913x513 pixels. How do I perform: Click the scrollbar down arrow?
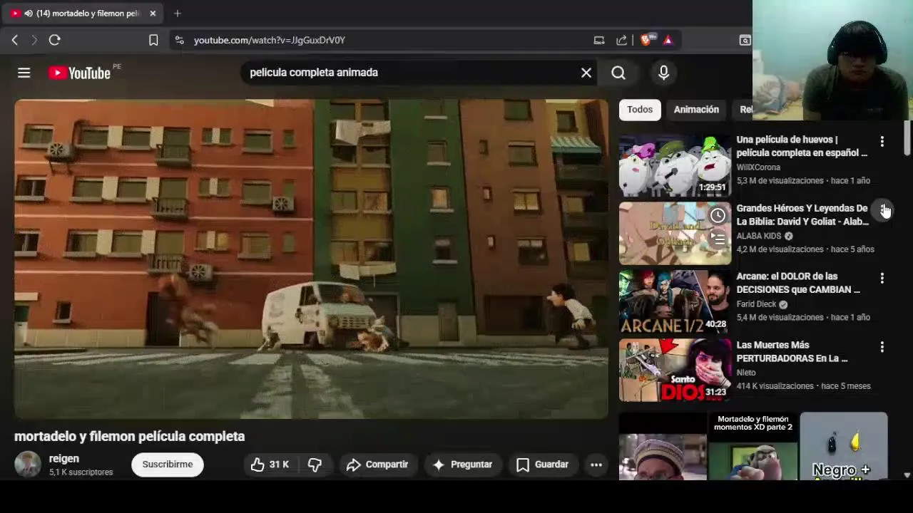pos(907,475)
